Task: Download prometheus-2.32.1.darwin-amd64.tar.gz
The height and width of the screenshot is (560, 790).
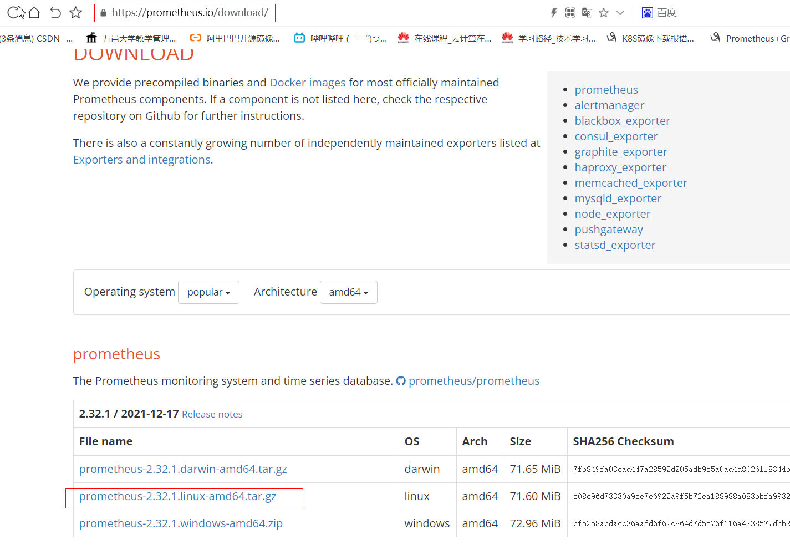Action: coord(183,469)
